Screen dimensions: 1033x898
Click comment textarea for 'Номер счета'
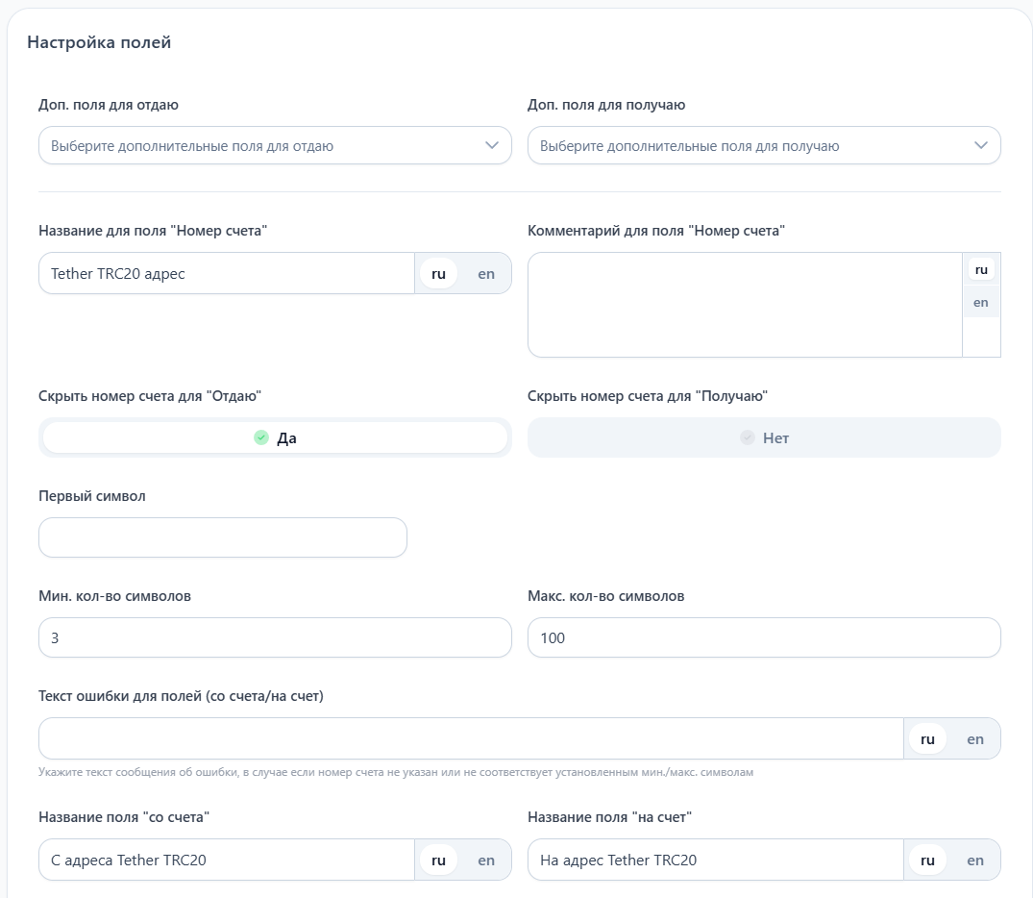[745, 305]
